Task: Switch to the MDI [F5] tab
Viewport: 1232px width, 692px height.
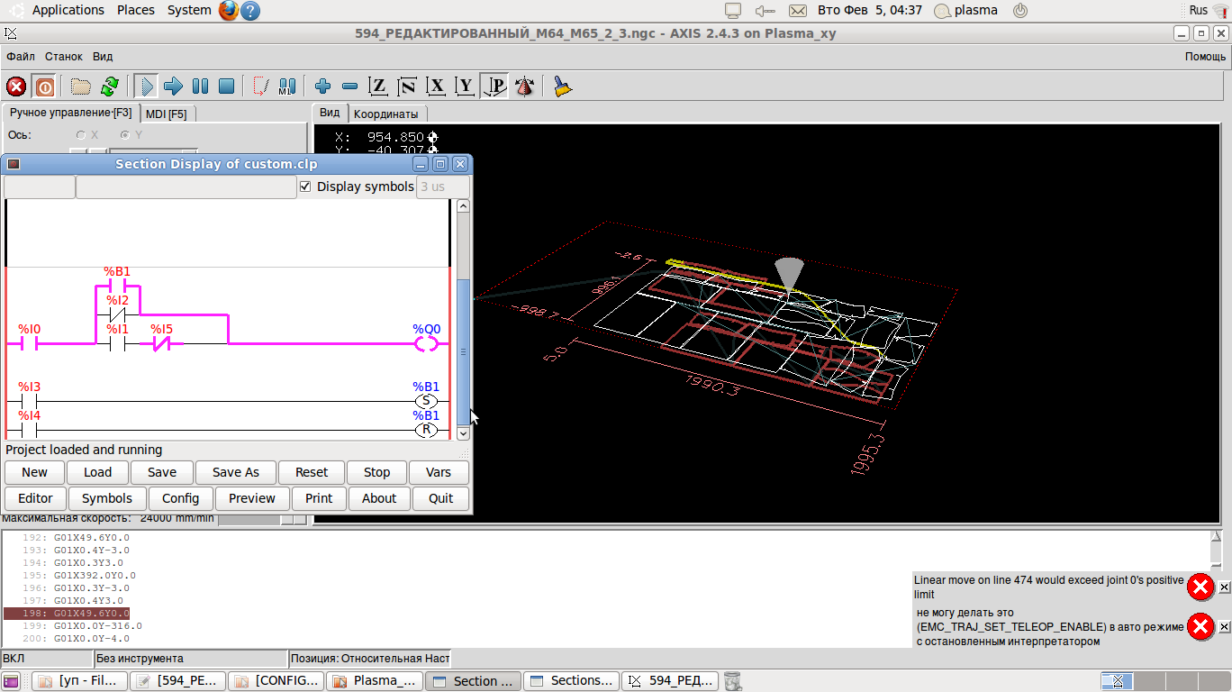Action: 167,114
